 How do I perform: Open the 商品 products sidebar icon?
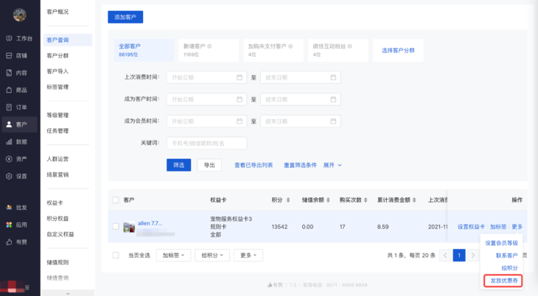click(x=9, y=90)
